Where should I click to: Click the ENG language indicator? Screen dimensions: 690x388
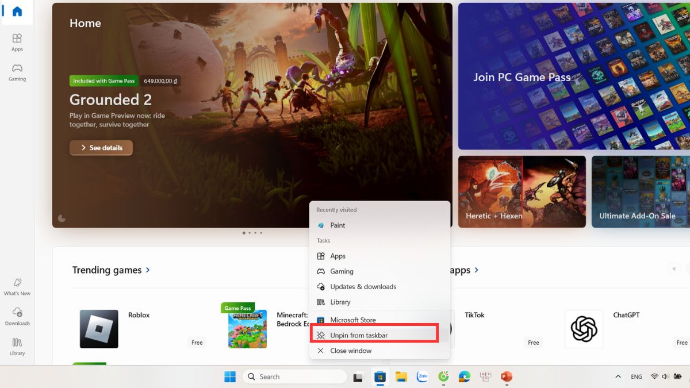point(637,377)
